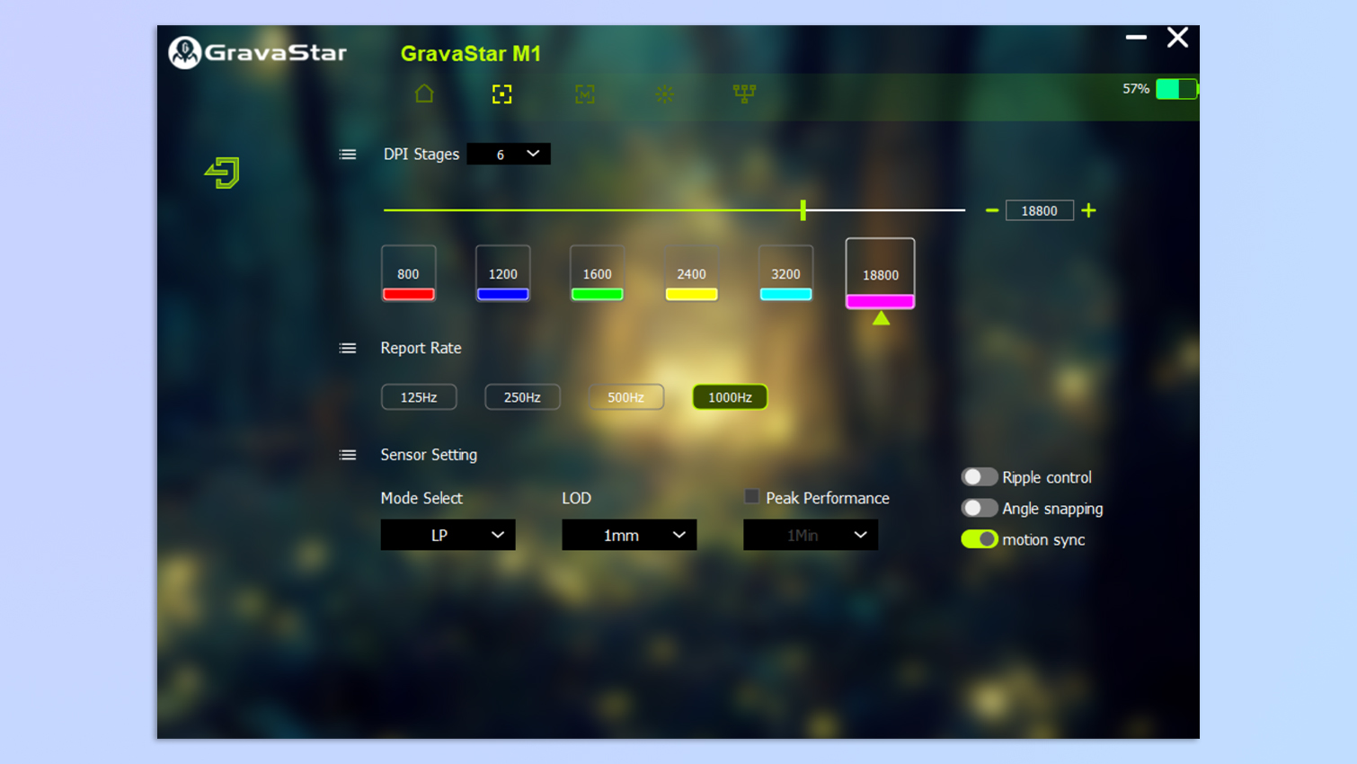This screenshot has width=1357, height=764.
Task: Open the key binding tree icon
Action: tap(744, 93)
